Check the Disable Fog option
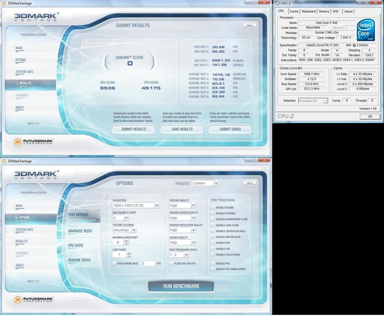This screenshot has height=316, width=384. 213,249
